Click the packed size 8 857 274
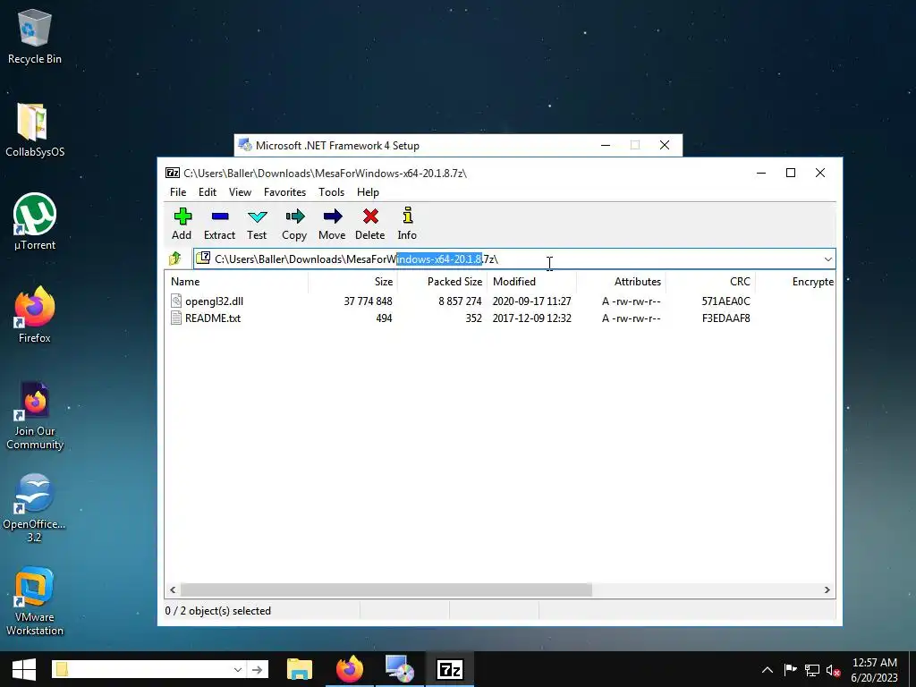The width and height of the screenshot is (916, 687). pyautogui.click(x=460, y=301)
